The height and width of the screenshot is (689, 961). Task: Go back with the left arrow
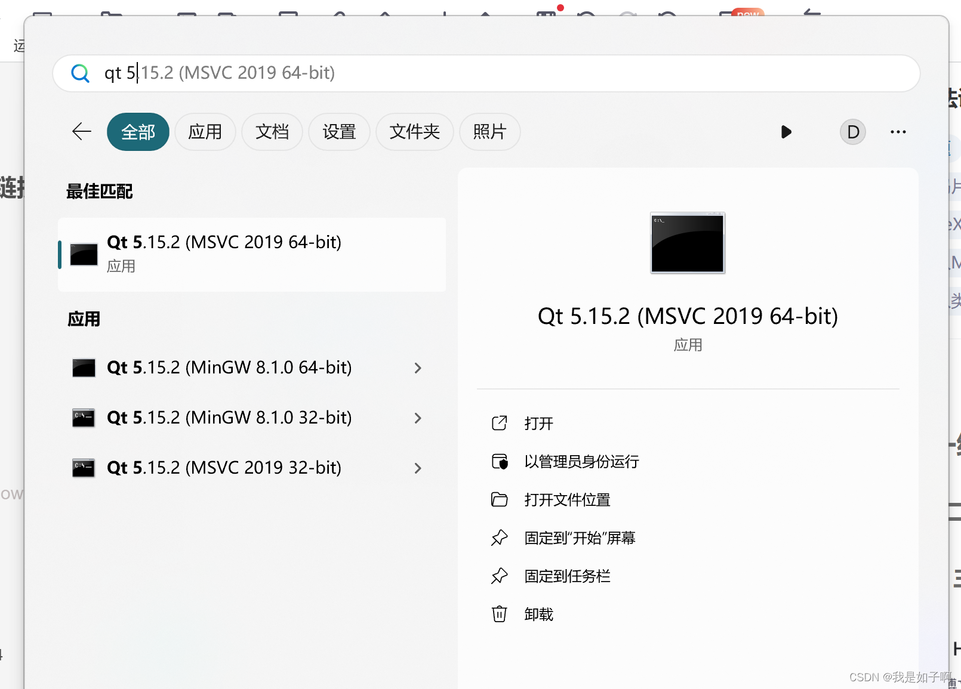tap(82, 131)
